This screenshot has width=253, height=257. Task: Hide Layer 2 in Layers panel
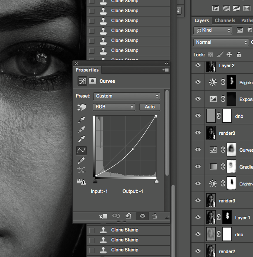coord(198,65)
